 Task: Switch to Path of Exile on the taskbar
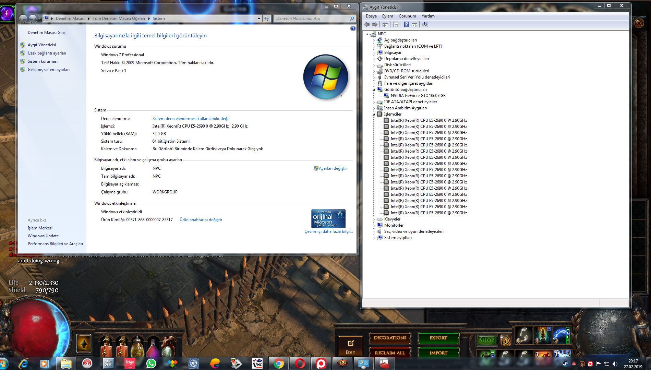tap(342, 363)
